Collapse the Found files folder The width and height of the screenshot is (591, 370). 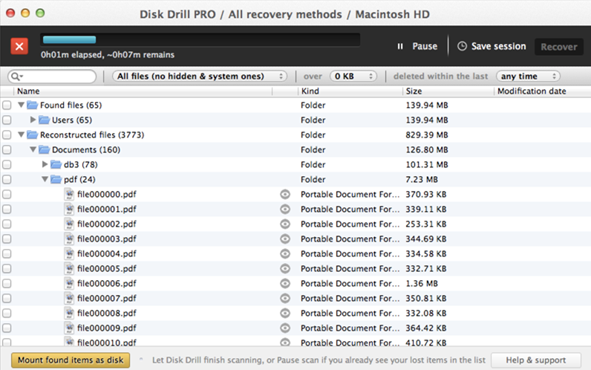click(21, 105)
